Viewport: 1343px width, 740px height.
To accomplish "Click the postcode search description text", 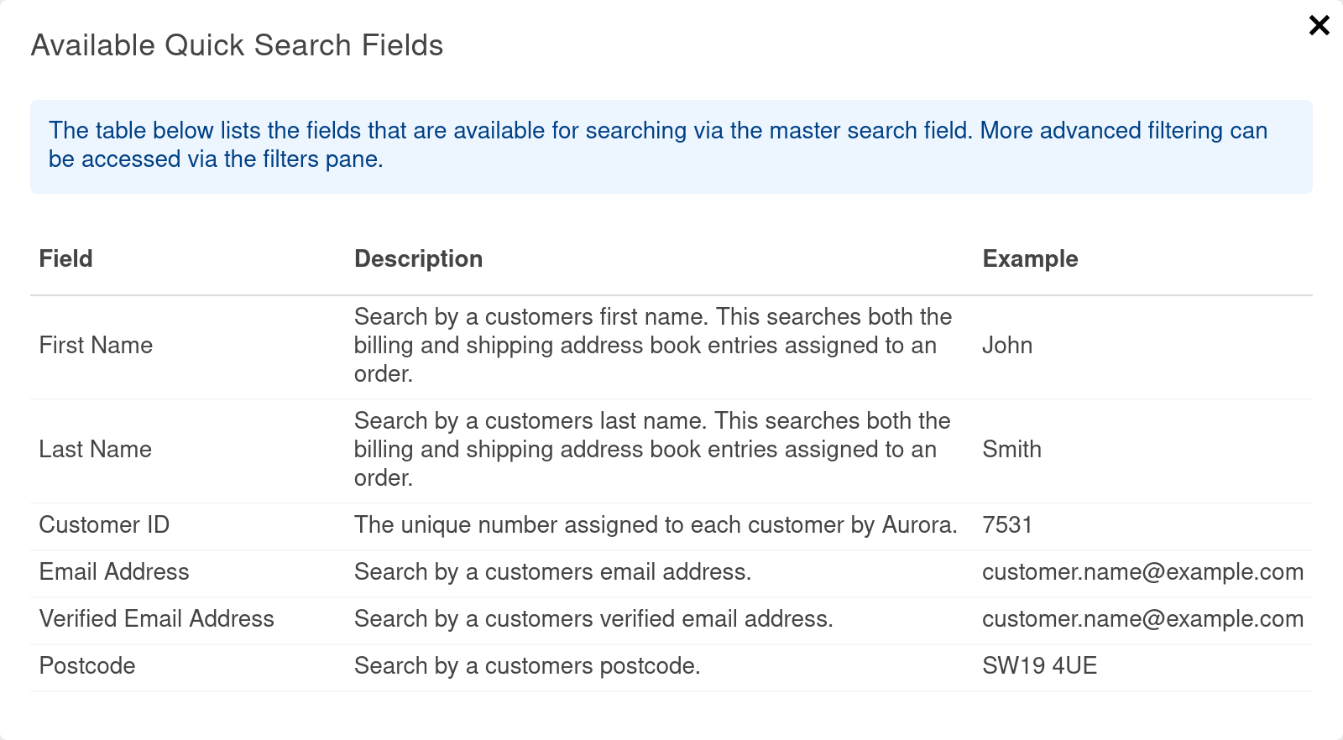I will click(527, 666).
